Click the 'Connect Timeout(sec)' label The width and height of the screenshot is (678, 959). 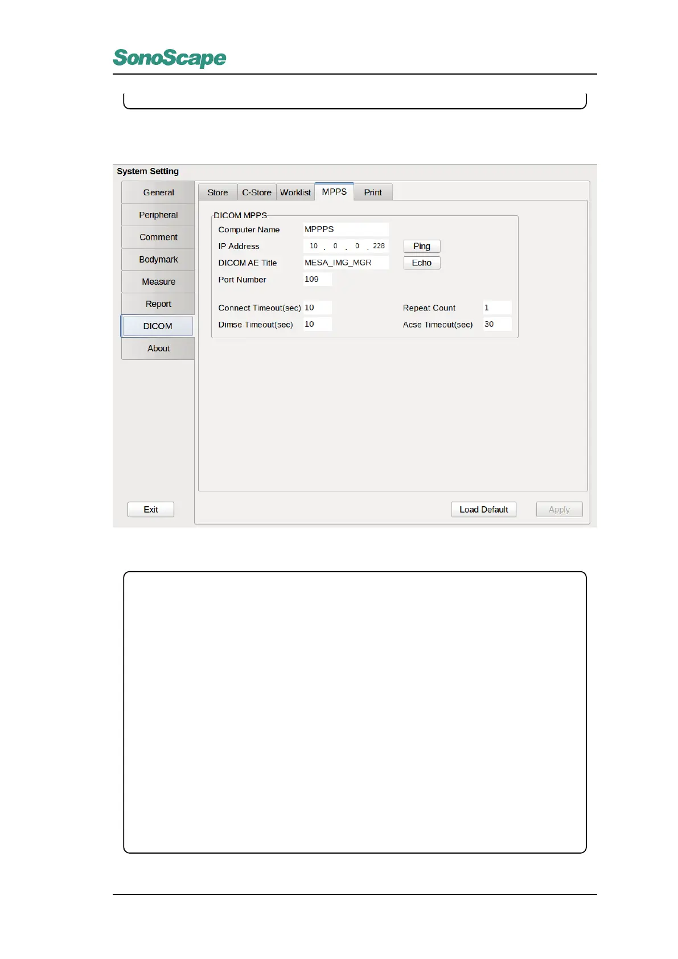coord(260,308)
